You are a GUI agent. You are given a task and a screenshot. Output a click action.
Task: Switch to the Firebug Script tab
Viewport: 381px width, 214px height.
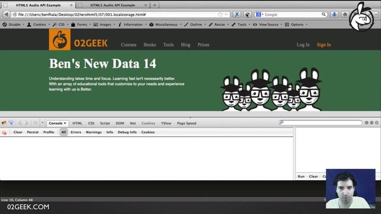pos(105,123)
